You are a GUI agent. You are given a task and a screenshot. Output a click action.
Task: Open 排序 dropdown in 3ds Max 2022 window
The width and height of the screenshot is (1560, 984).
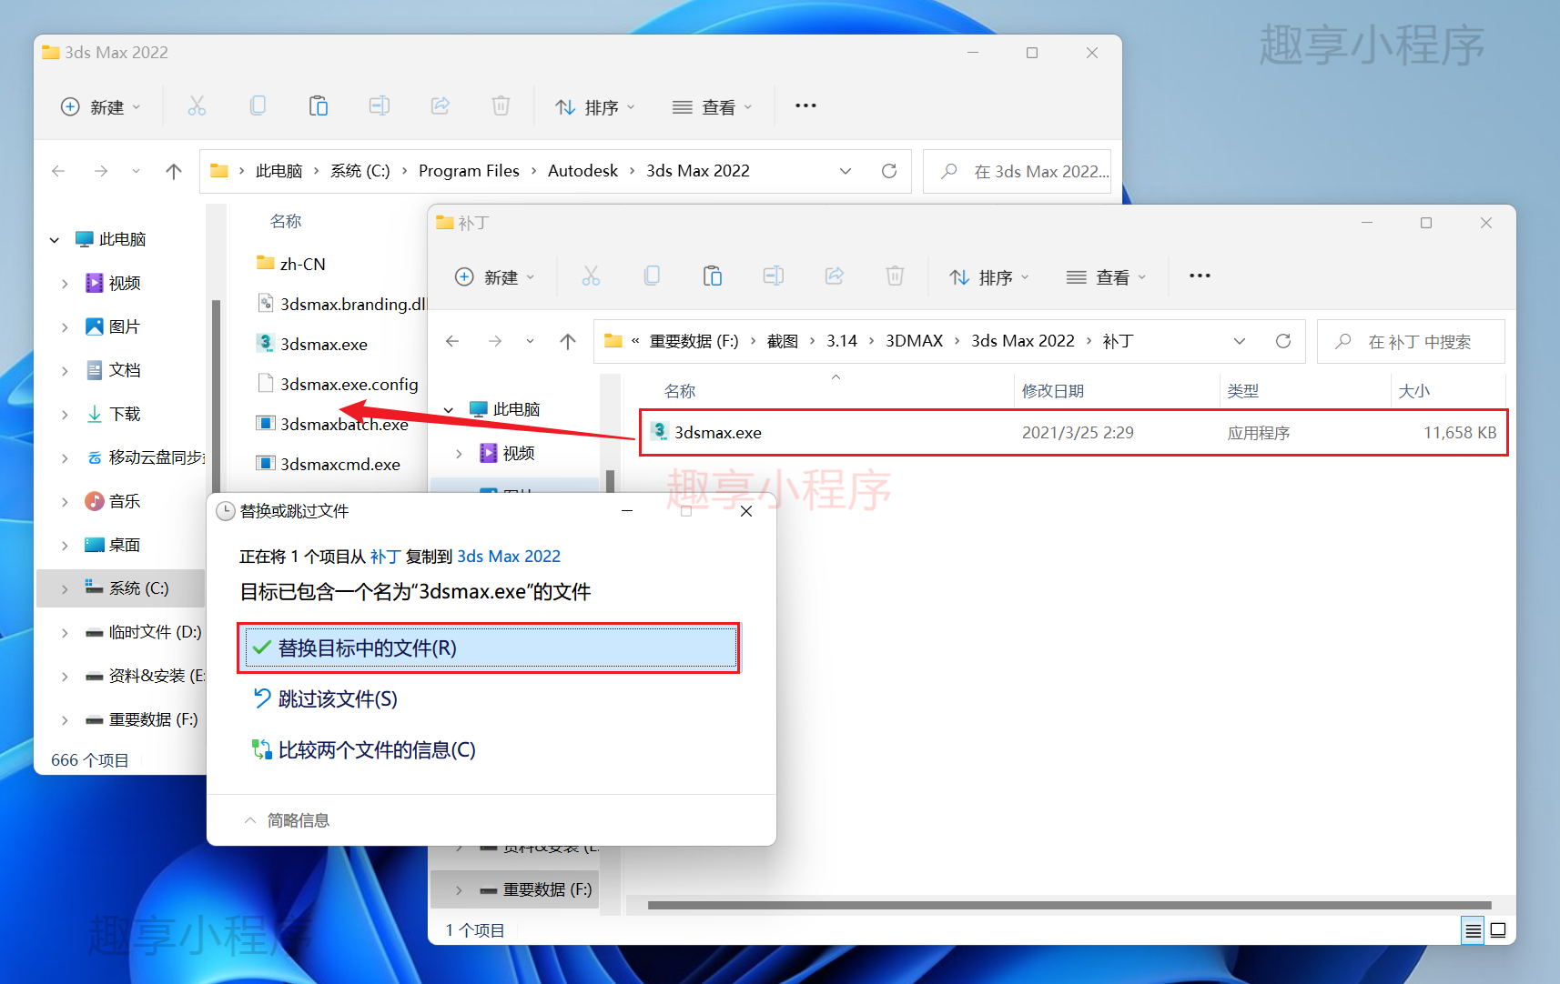point(594,106)
